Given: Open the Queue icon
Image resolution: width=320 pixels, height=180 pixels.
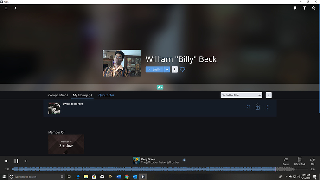Looking at the screenshot, I should (x=286, y=161).
